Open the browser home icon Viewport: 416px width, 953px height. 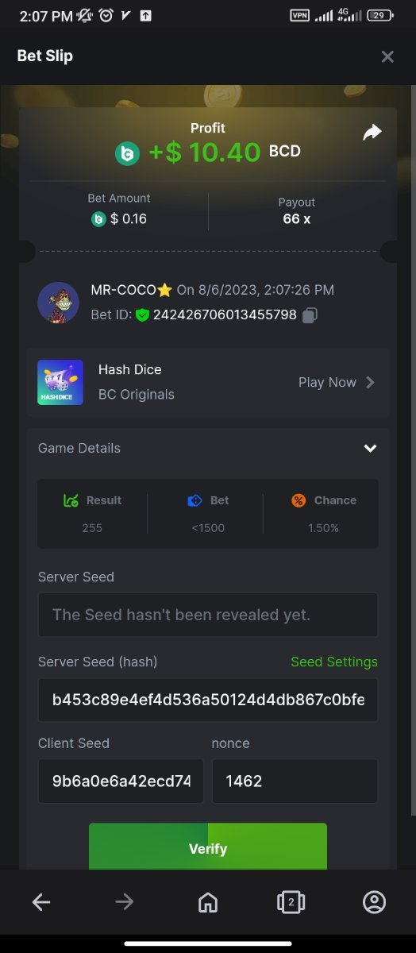[208, 901]
